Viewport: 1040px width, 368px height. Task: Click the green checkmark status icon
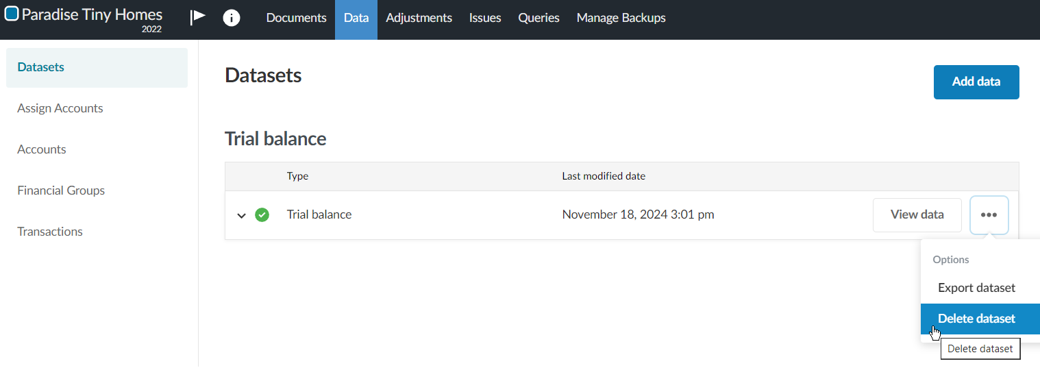click(x=262, y=215)
